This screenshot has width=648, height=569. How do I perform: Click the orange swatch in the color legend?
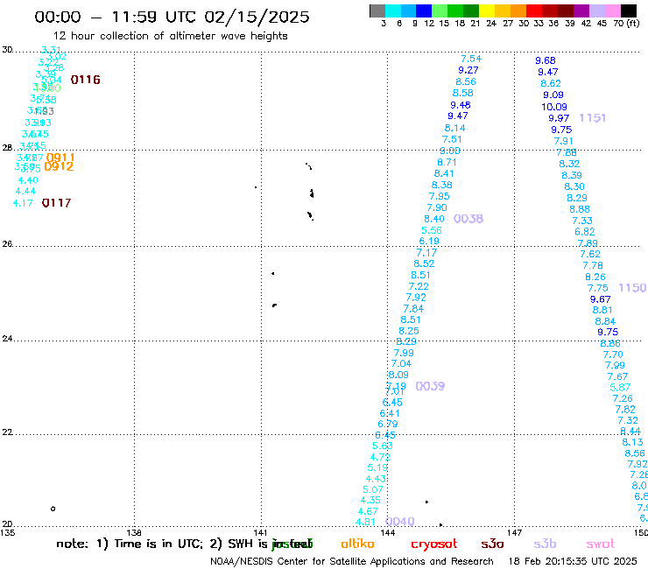(518, 11)
